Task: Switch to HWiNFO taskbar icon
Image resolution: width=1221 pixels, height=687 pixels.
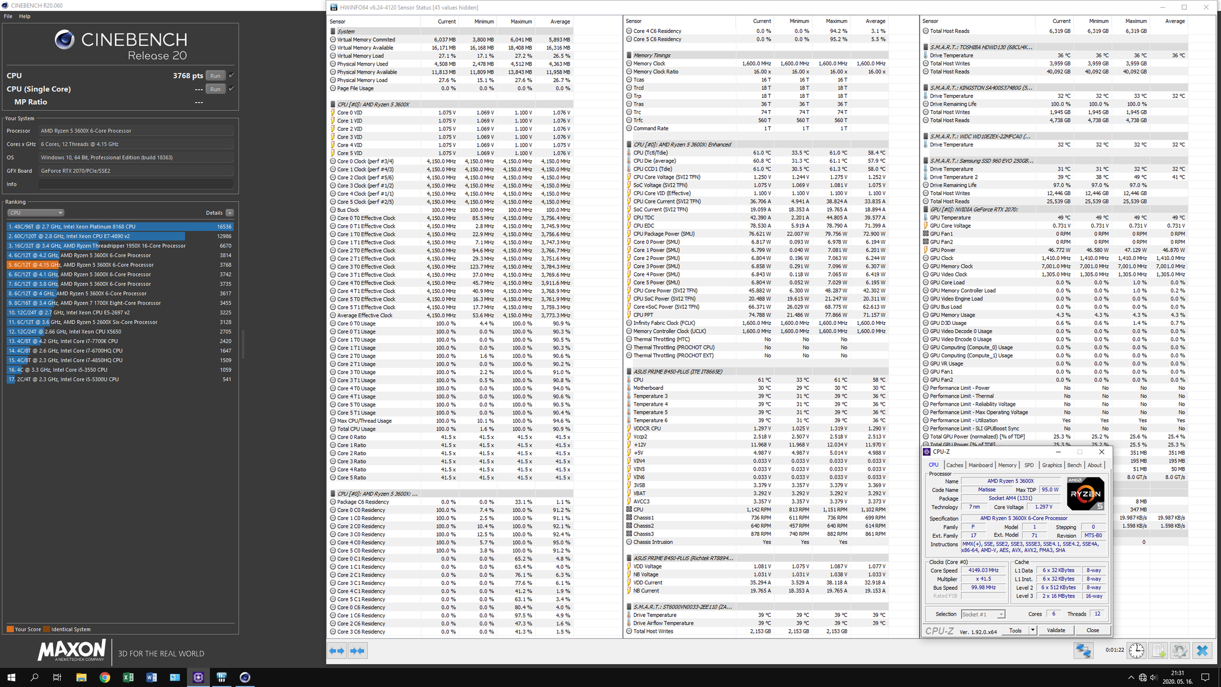Action: [222, 677]
